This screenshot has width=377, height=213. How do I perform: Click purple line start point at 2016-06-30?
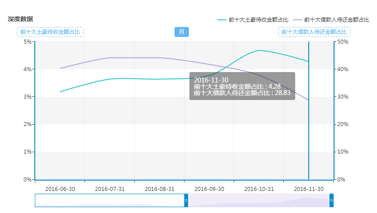pos(60,68)
